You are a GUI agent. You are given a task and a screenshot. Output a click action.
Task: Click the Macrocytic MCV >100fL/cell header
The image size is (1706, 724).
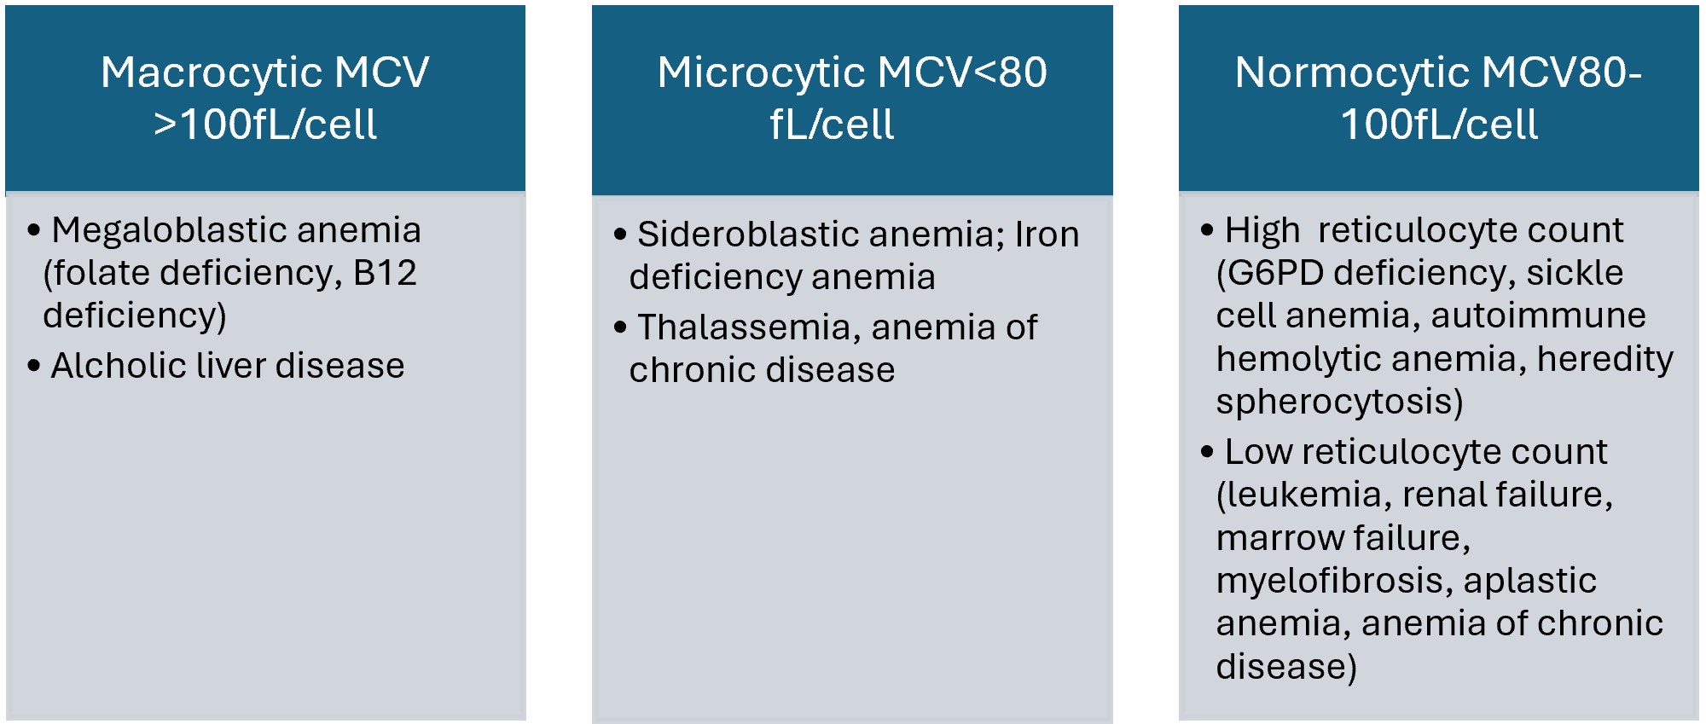tap(265, 98)
